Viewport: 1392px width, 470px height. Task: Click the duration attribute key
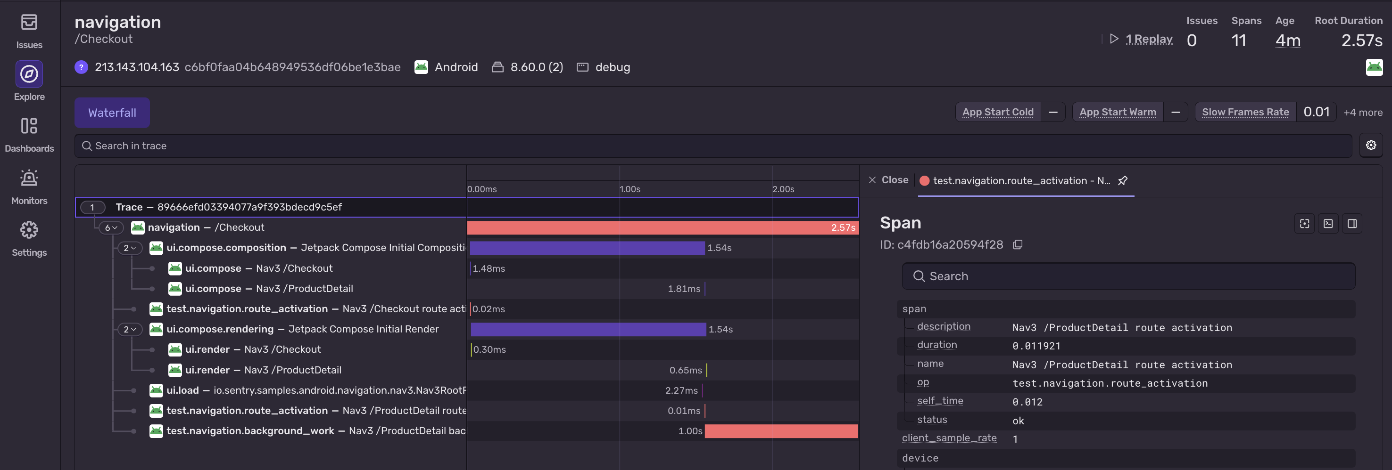pyautogui.click(x=937, y=345)
